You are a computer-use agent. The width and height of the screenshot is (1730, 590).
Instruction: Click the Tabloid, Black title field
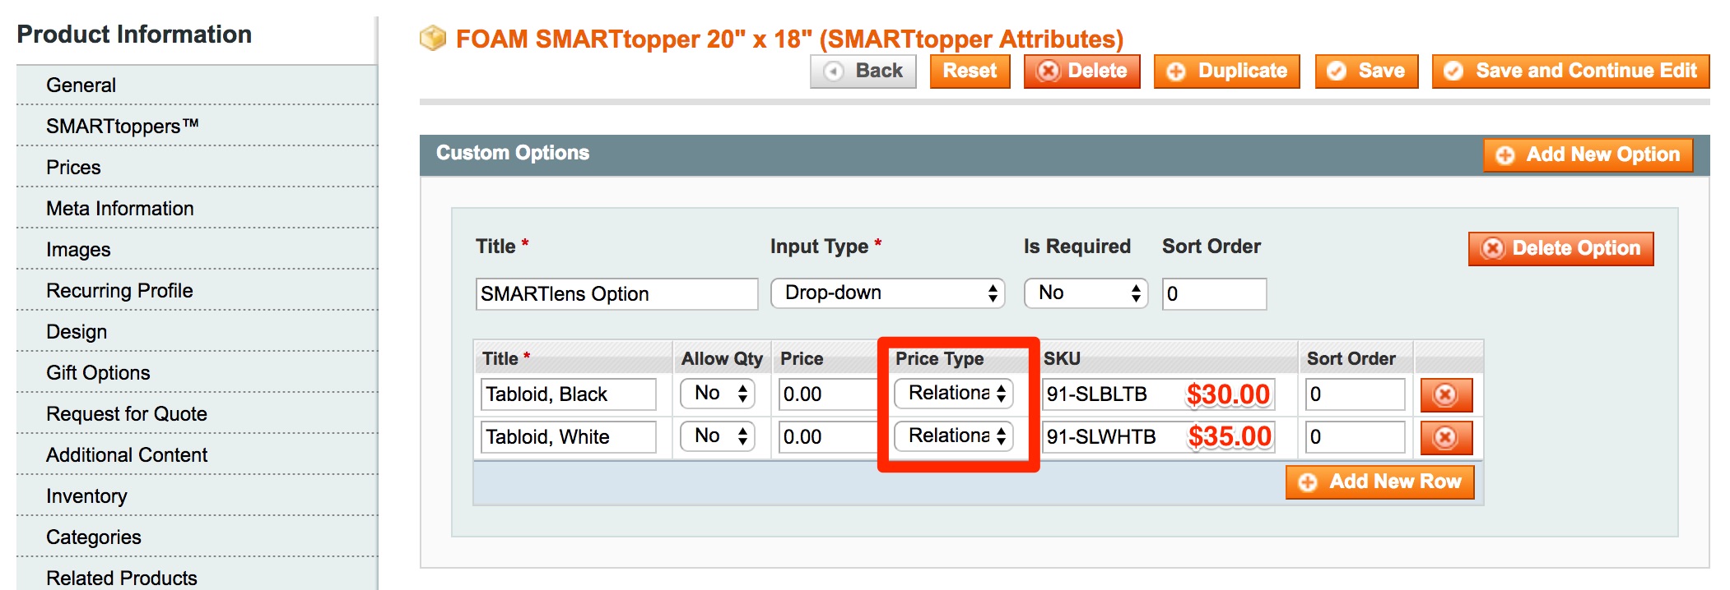pos(569,394)
